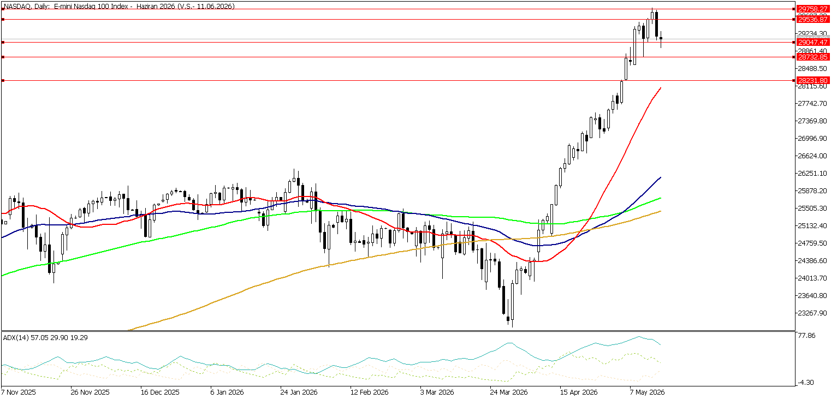The height and width of the screenshot is (399, 837).
Task: Click the left-edge handle of the 28732.85 line
Action: (x=3, y=57)
